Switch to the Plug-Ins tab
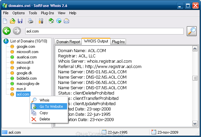Screen dimensions: 201x137 [x=118, y=42]
